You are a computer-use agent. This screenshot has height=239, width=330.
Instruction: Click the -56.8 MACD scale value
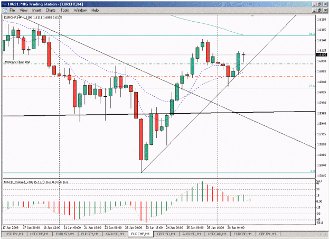click(x=319, y=223)
